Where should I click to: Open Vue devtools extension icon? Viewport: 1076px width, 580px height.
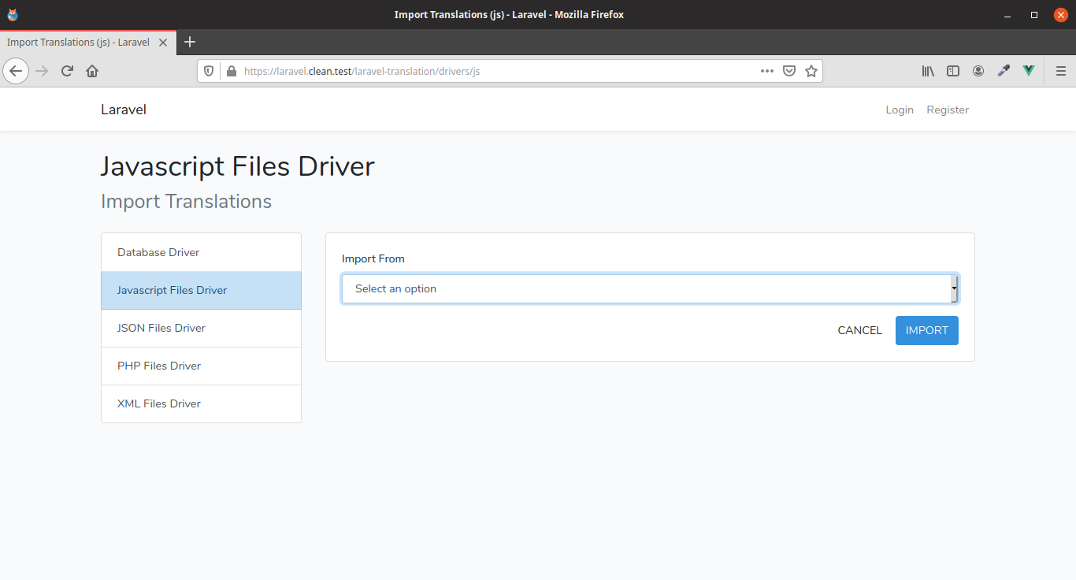pyautogui.click(x=1028, y=71)
